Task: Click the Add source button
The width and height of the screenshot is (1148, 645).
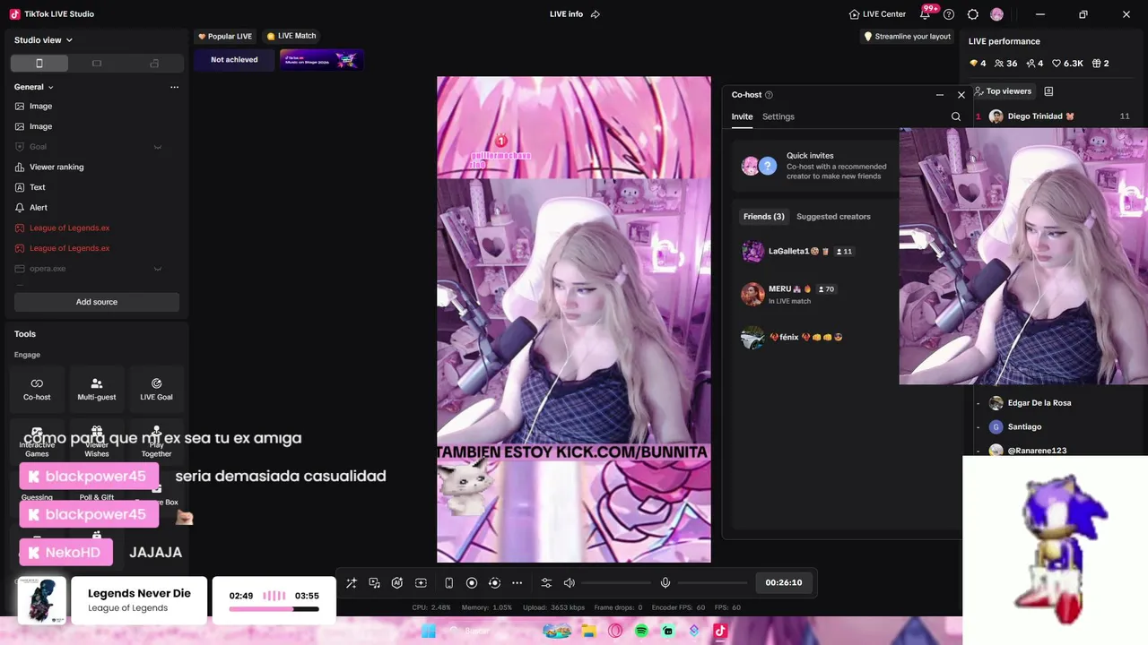Action: coord(97,302)
